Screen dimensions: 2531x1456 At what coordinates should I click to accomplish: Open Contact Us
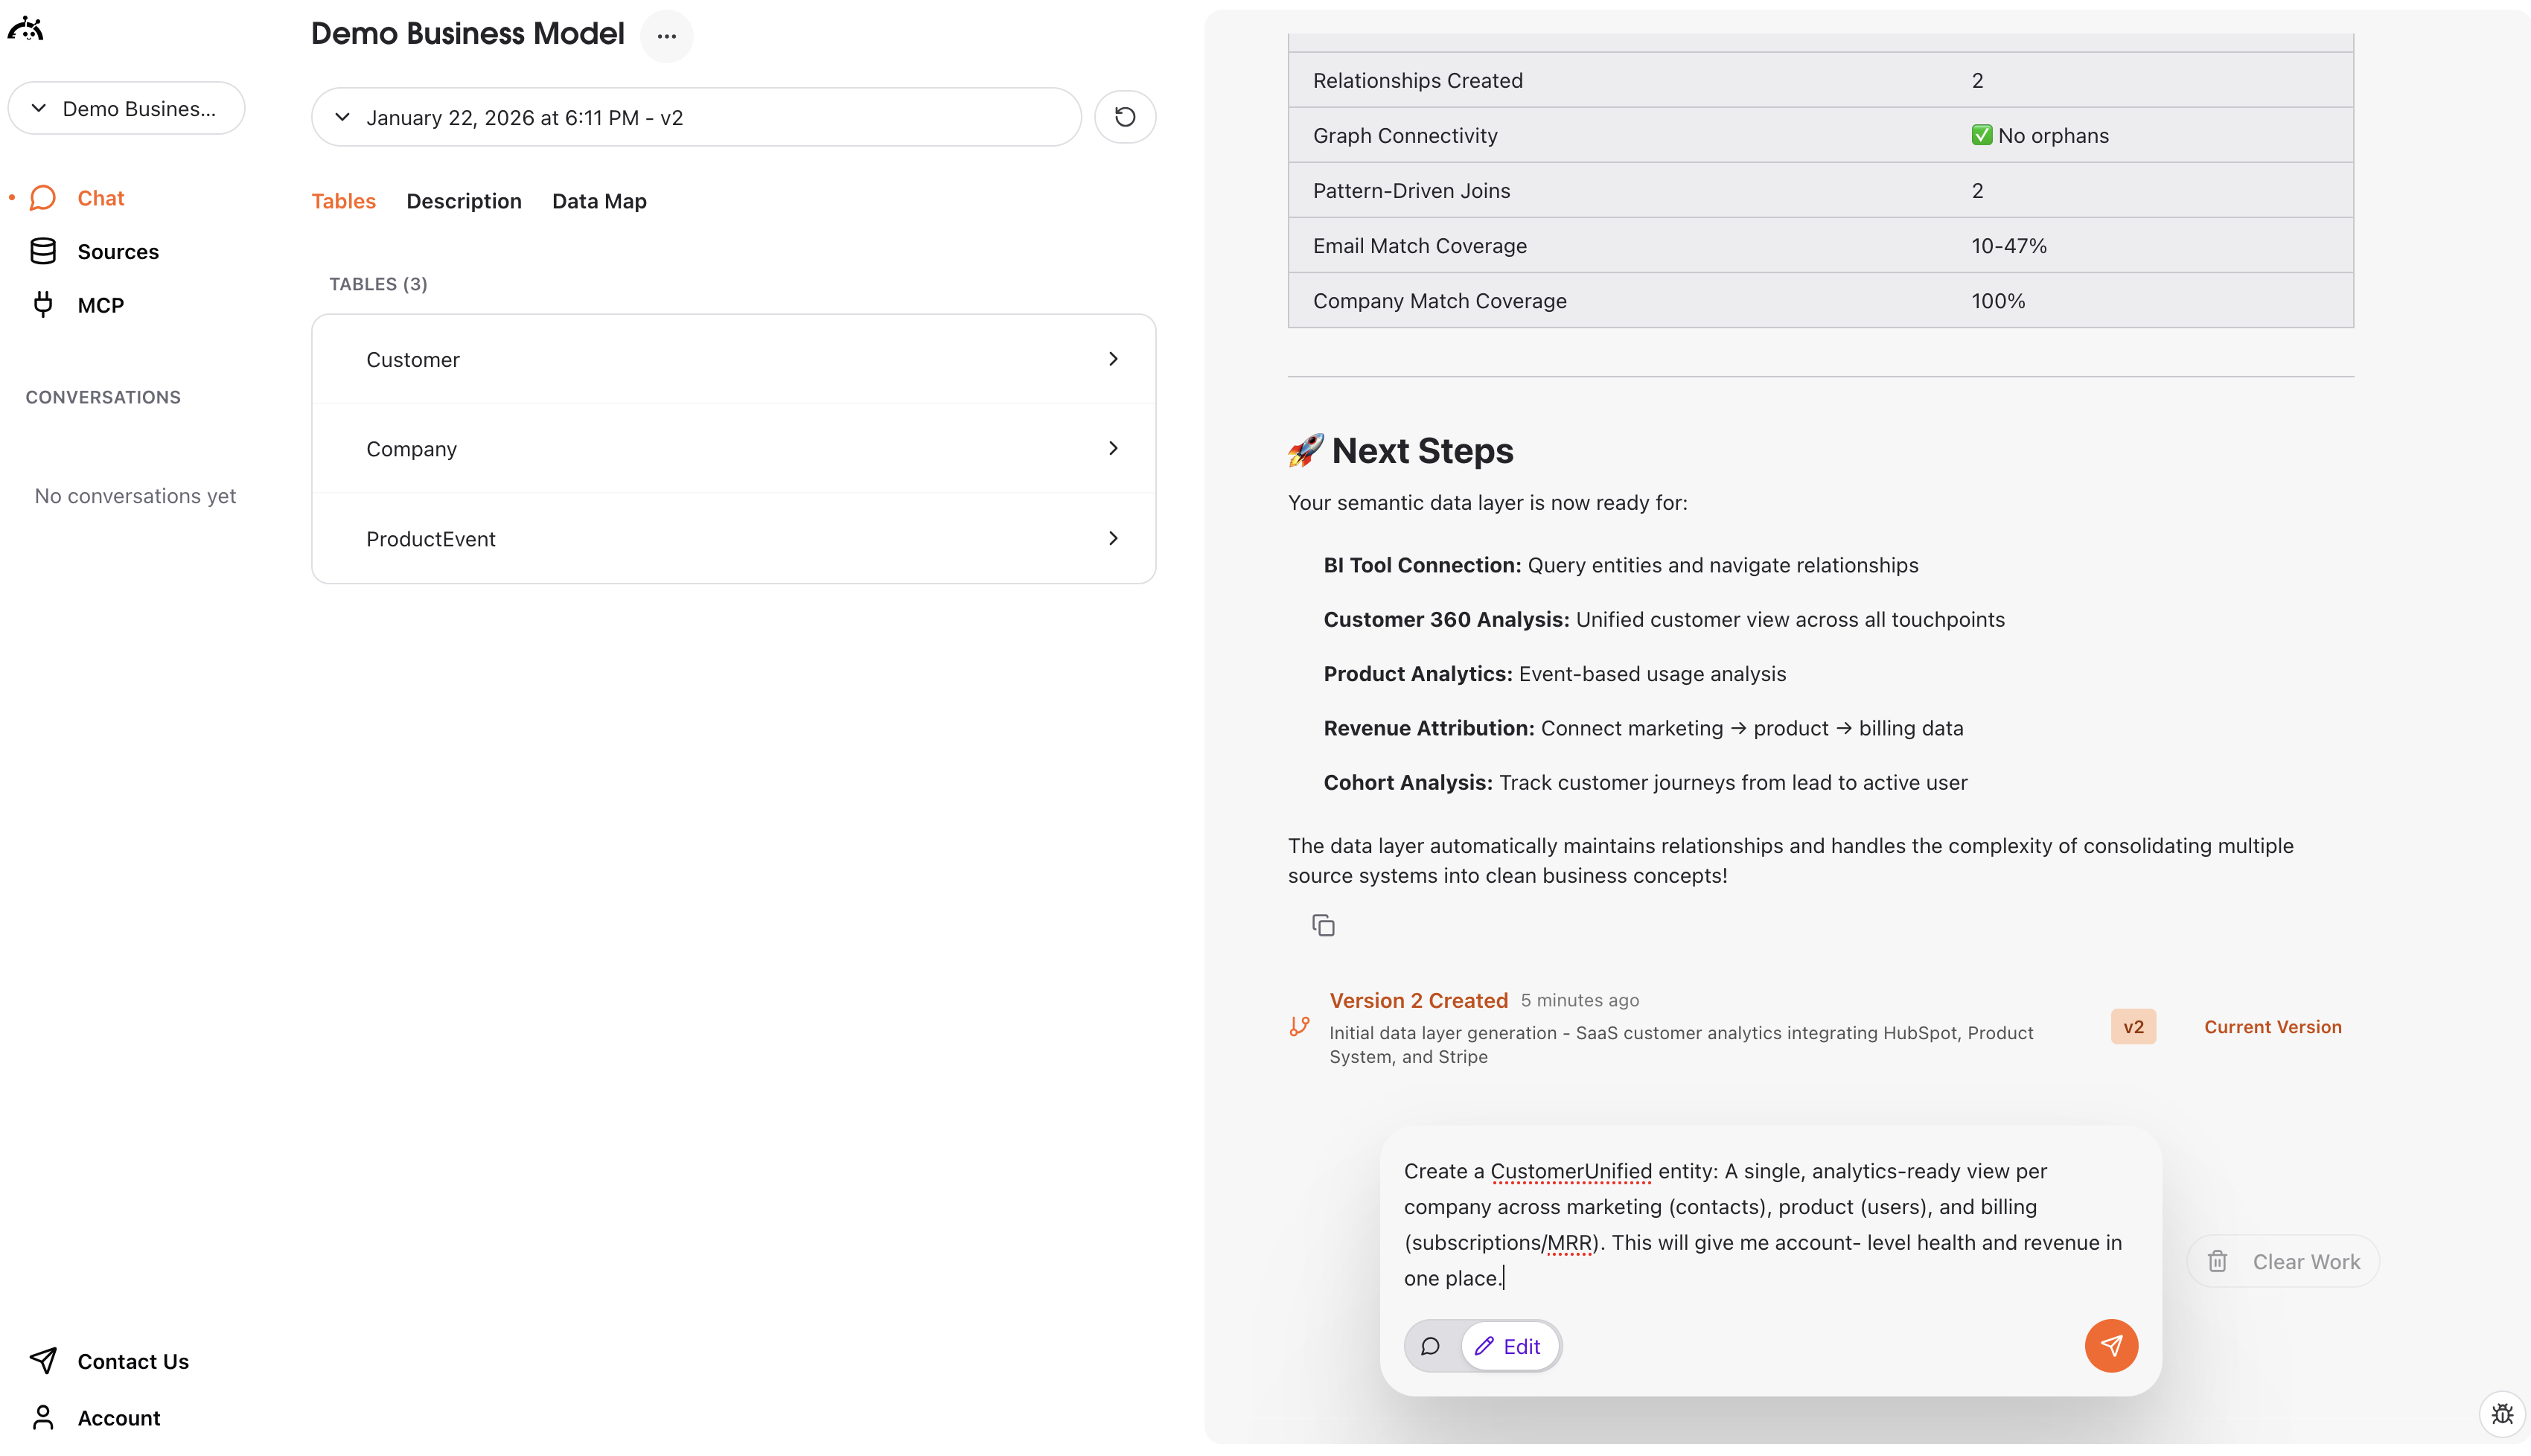[134, 1361]
